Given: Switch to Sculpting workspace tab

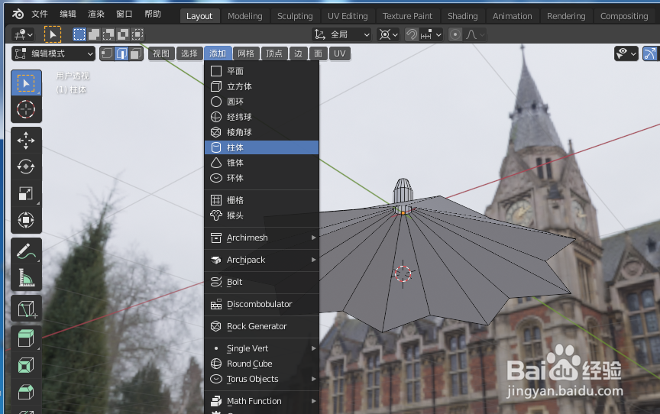Looking at the screenshot, I should click(295, 16).
